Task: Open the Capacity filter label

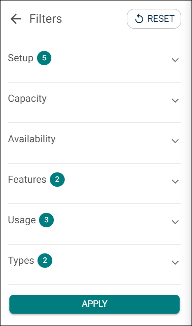Action: 27,99
